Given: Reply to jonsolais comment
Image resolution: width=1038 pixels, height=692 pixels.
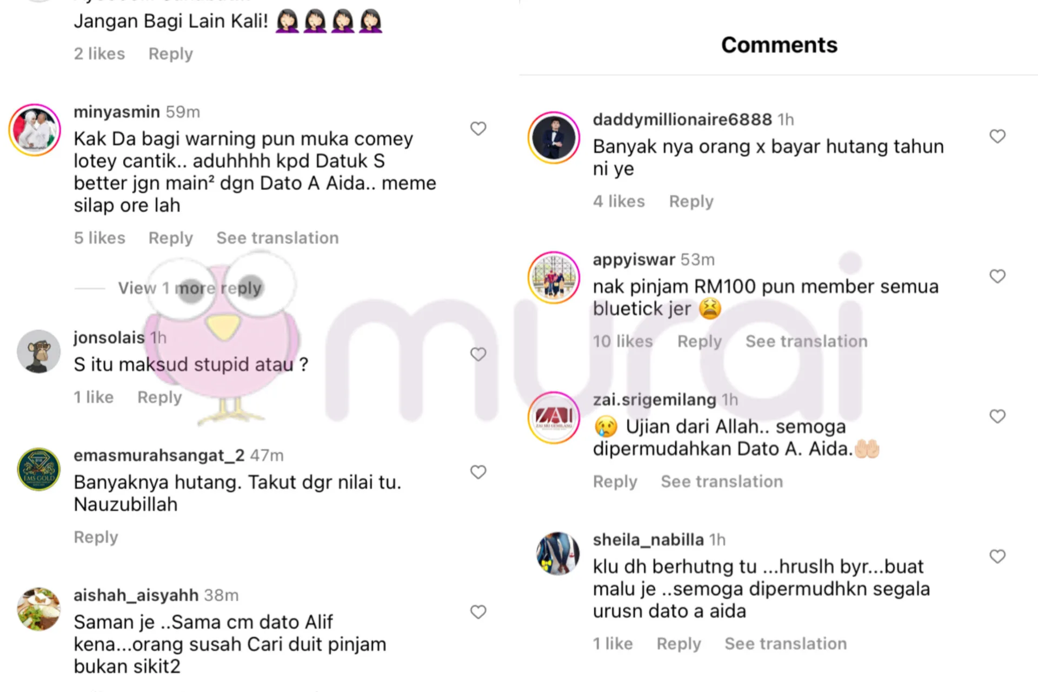Looking at the screenshot, I should [159, 397].
